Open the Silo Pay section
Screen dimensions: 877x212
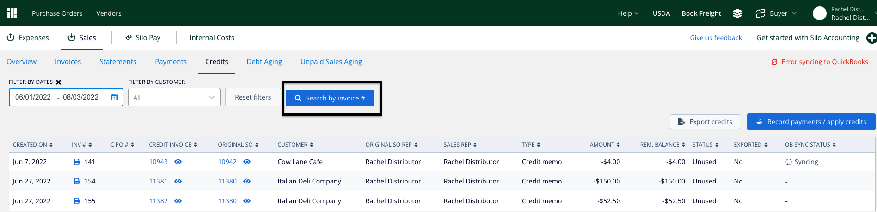143,38
